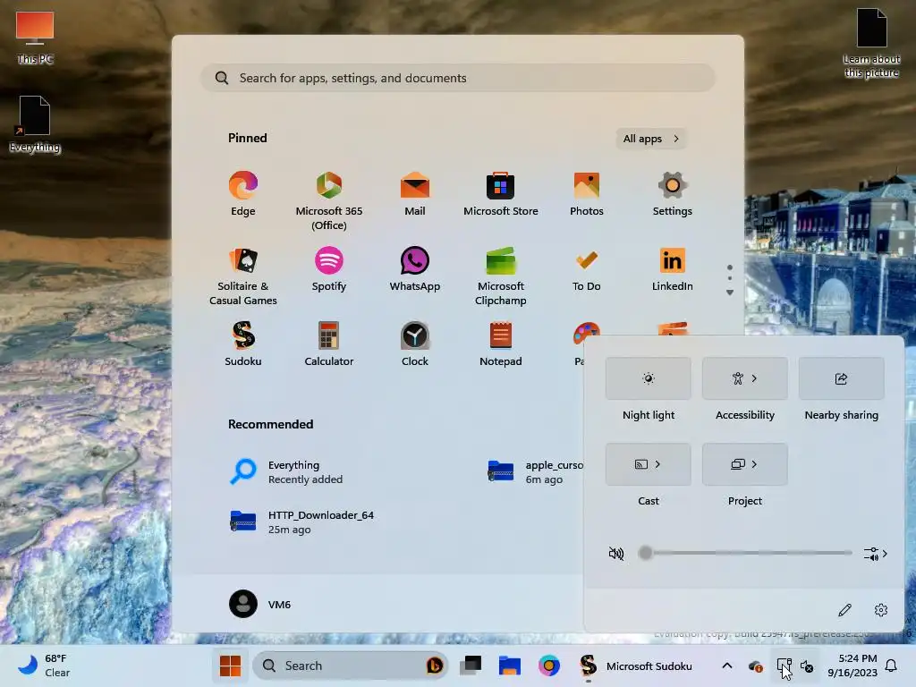Open Task View on the taskbar
The width and height of the screenshot is (916, 687).
tap(471, 666)
